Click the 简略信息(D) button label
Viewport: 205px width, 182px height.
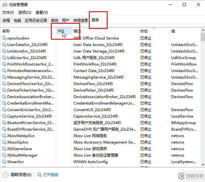21,175
